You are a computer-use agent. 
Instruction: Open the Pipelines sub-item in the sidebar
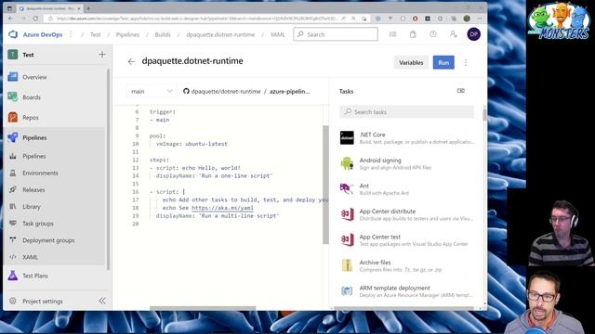click(33, 156)
